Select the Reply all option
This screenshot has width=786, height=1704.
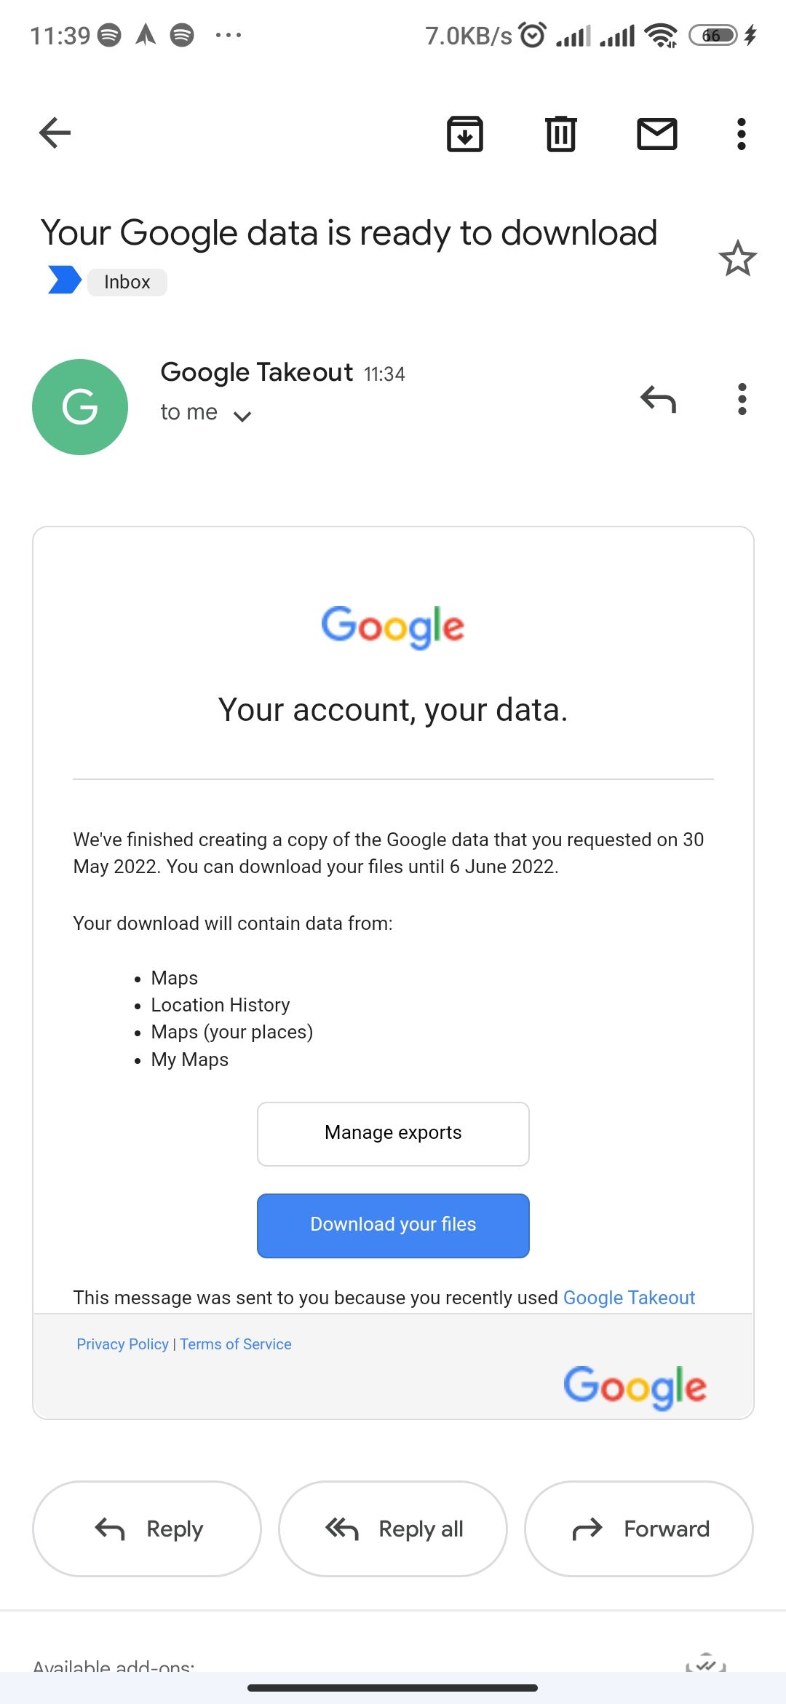(392, 1529)
